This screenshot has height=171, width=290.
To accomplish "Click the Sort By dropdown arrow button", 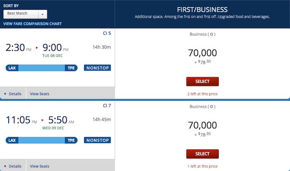I will (x=43, y=14).
